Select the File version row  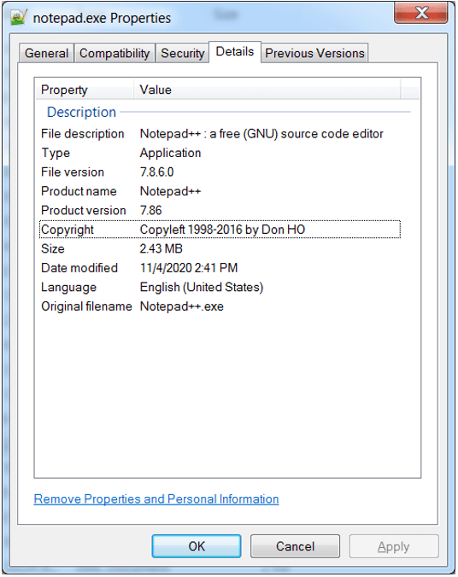tap(220, 172)
